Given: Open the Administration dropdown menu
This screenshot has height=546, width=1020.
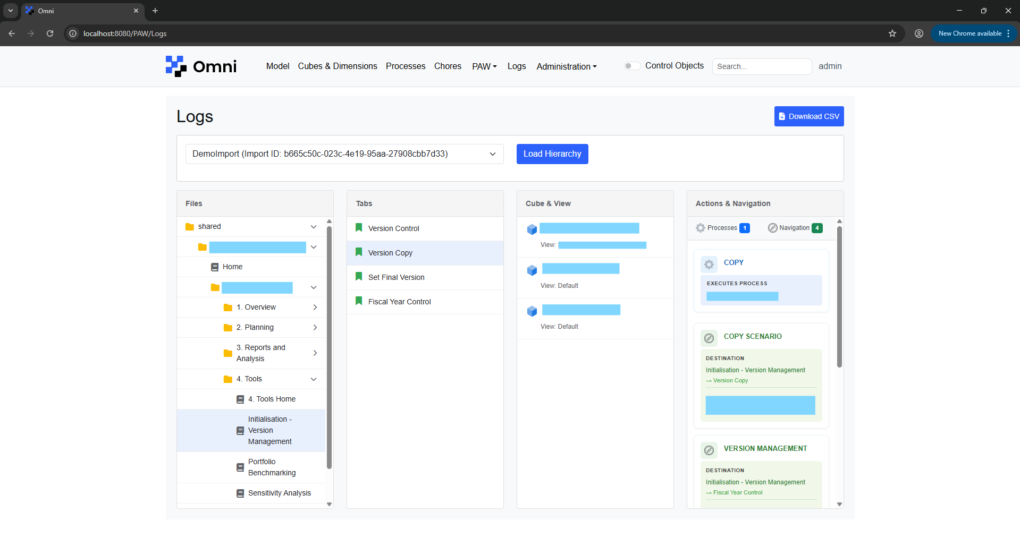Looking at the screenshot, I should [567, 66].
